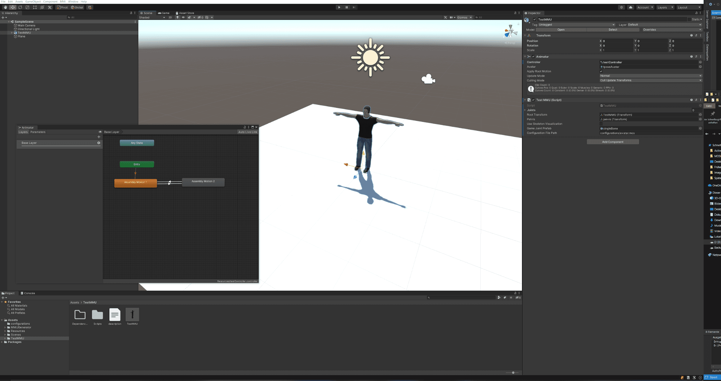721x381 pixels.
Task: Open Base Layer gear settings
Action: pos(99,143)
